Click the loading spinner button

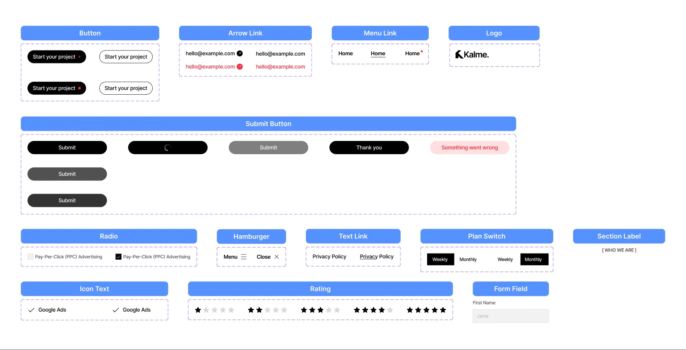pyautogui.click(x=168, y=147)
